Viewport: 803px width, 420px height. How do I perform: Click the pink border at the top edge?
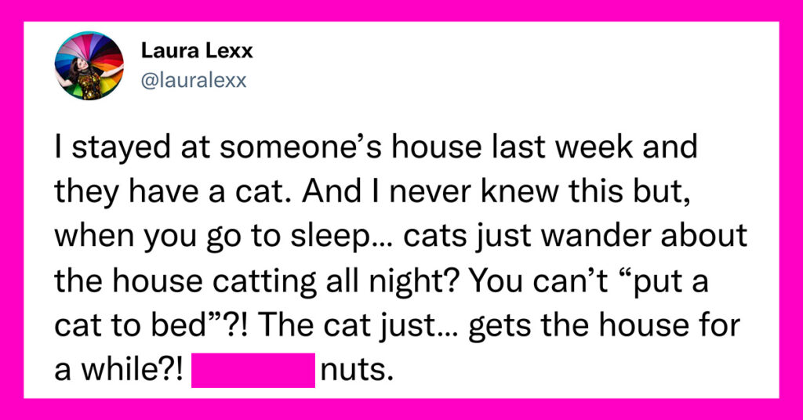click(x=401, y=10)
